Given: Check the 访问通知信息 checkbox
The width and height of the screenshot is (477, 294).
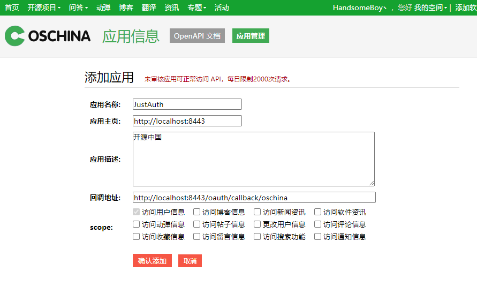Looking at the screenshot, I should [x=317, y=237].
